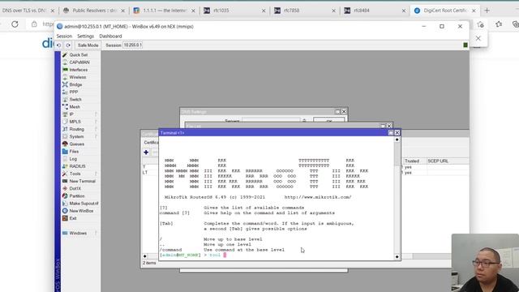This screenshot has height=292, width=519.
Task: Reload the browser page
Action: (x=15, y=24)
